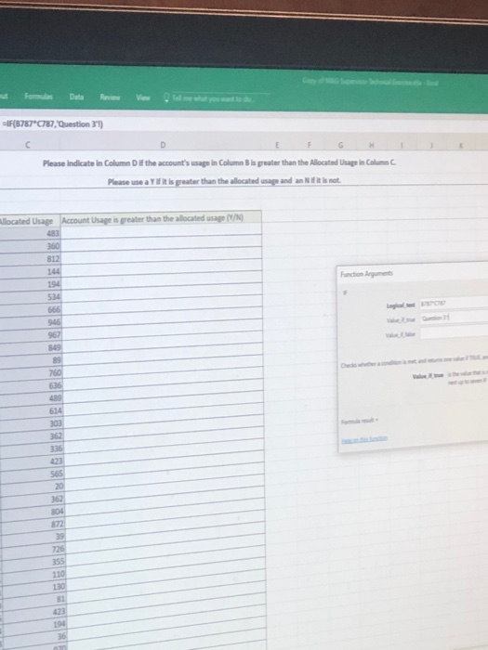Screen dimensions: 488x650
Task: Select the cell containing 636
Action: [30, 385]
